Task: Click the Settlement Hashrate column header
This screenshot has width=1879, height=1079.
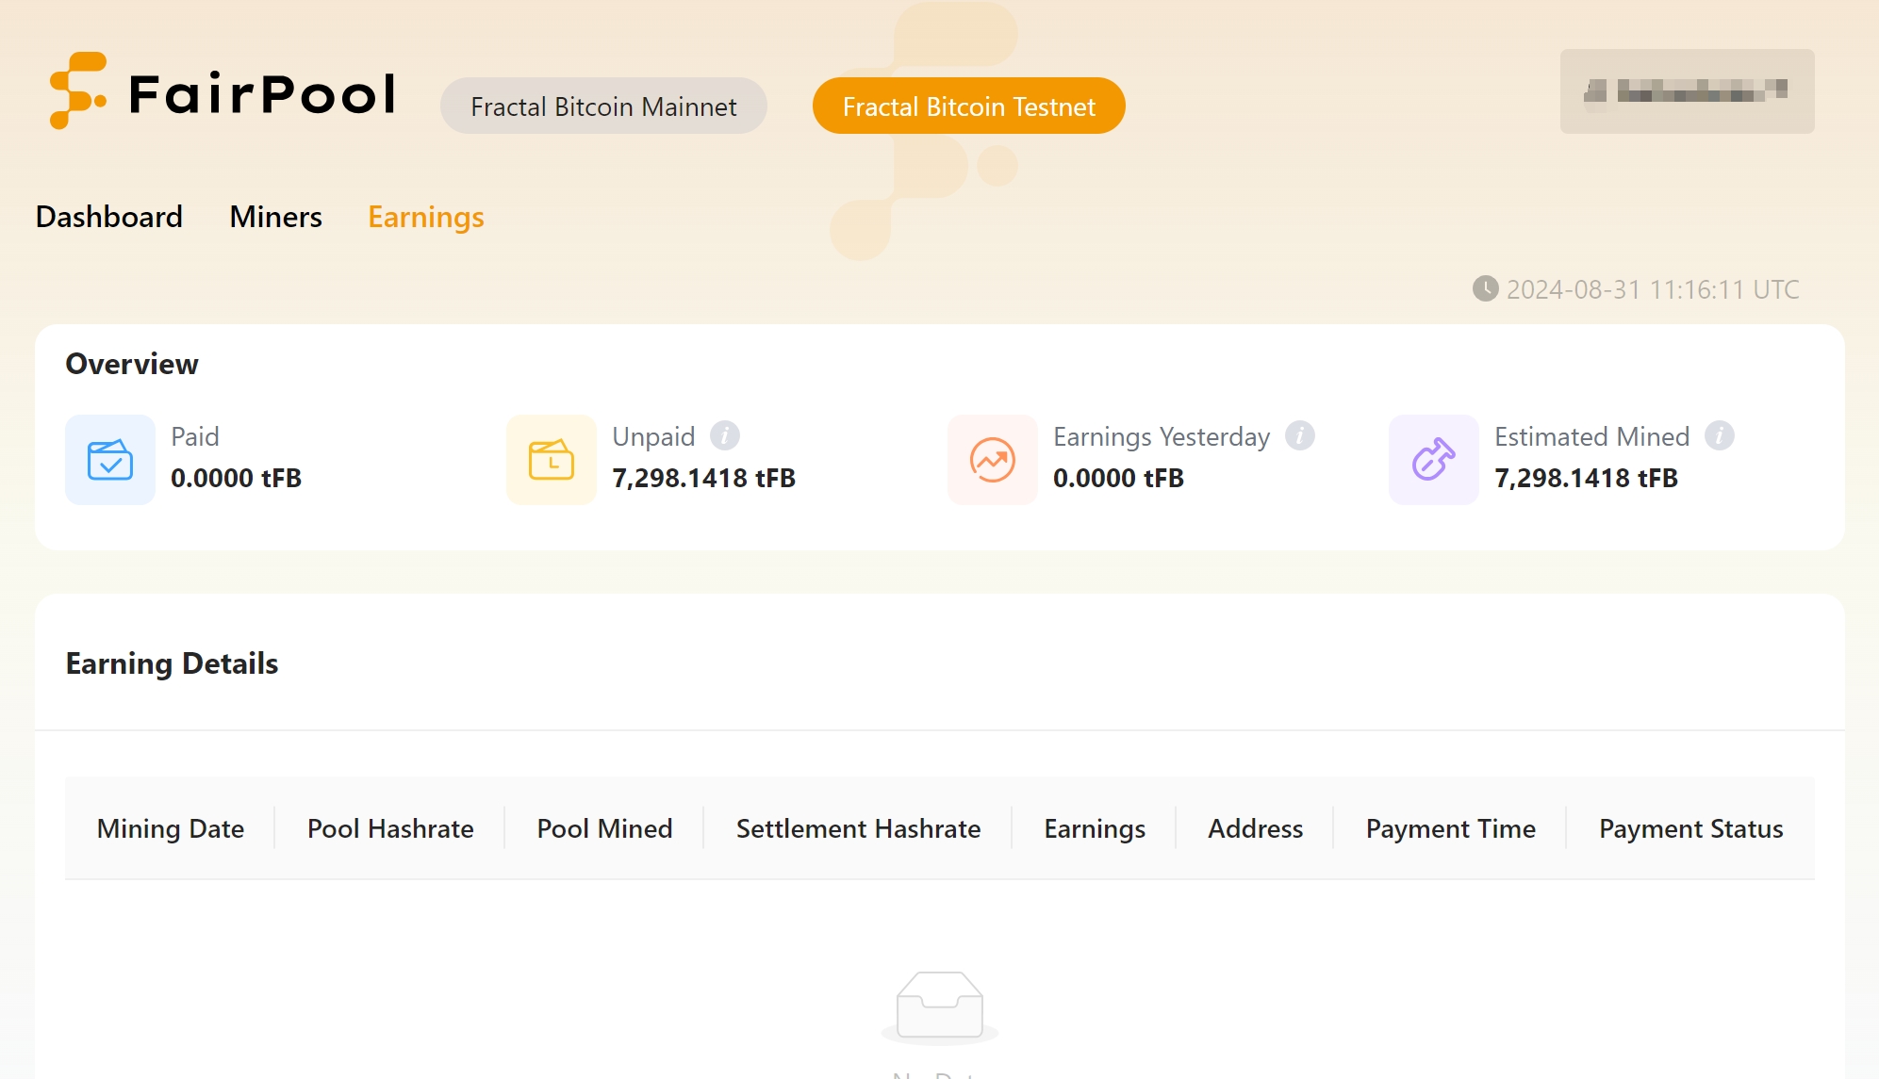Action: (858, 828)
